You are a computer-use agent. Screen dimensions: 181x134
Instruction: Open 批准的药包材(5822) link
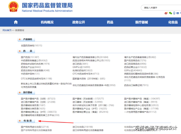point(82,71)
